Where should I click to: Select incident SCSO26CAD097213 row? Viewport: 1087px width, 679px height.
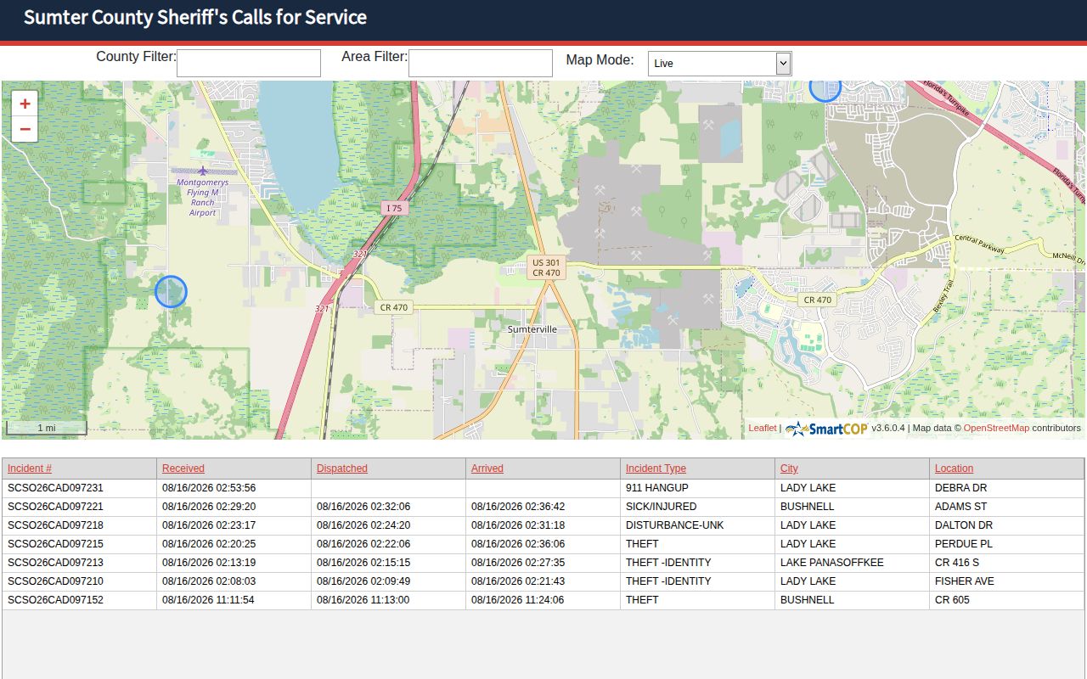pos(543,563)
